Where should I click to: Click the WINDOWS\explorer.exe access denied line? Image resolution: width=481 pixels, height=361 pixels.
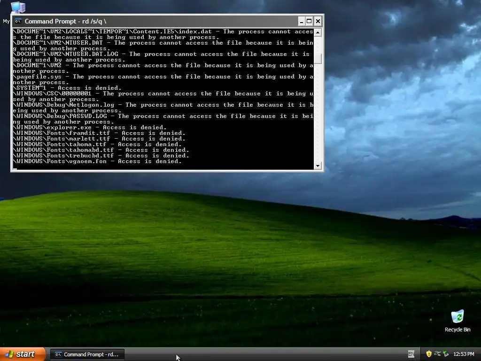[90, 127]
